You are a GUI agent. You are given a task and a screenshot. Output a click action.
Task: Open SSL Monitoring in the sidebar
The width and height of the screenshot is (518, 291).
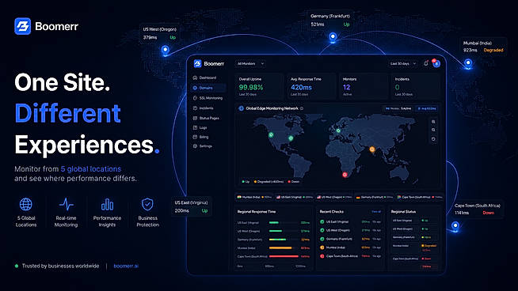tap(208, 98)
